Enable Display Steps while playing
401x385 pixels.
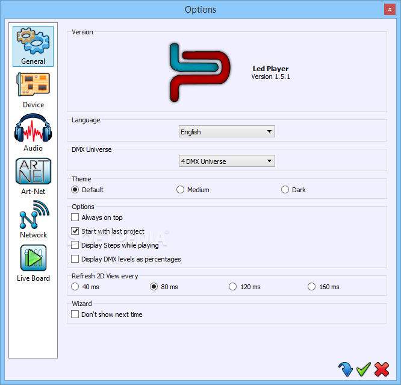coord(75,245)
